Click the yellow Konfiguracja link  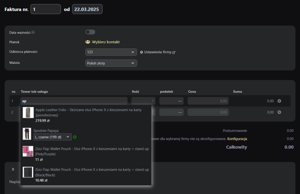click(x=237, y=139)
